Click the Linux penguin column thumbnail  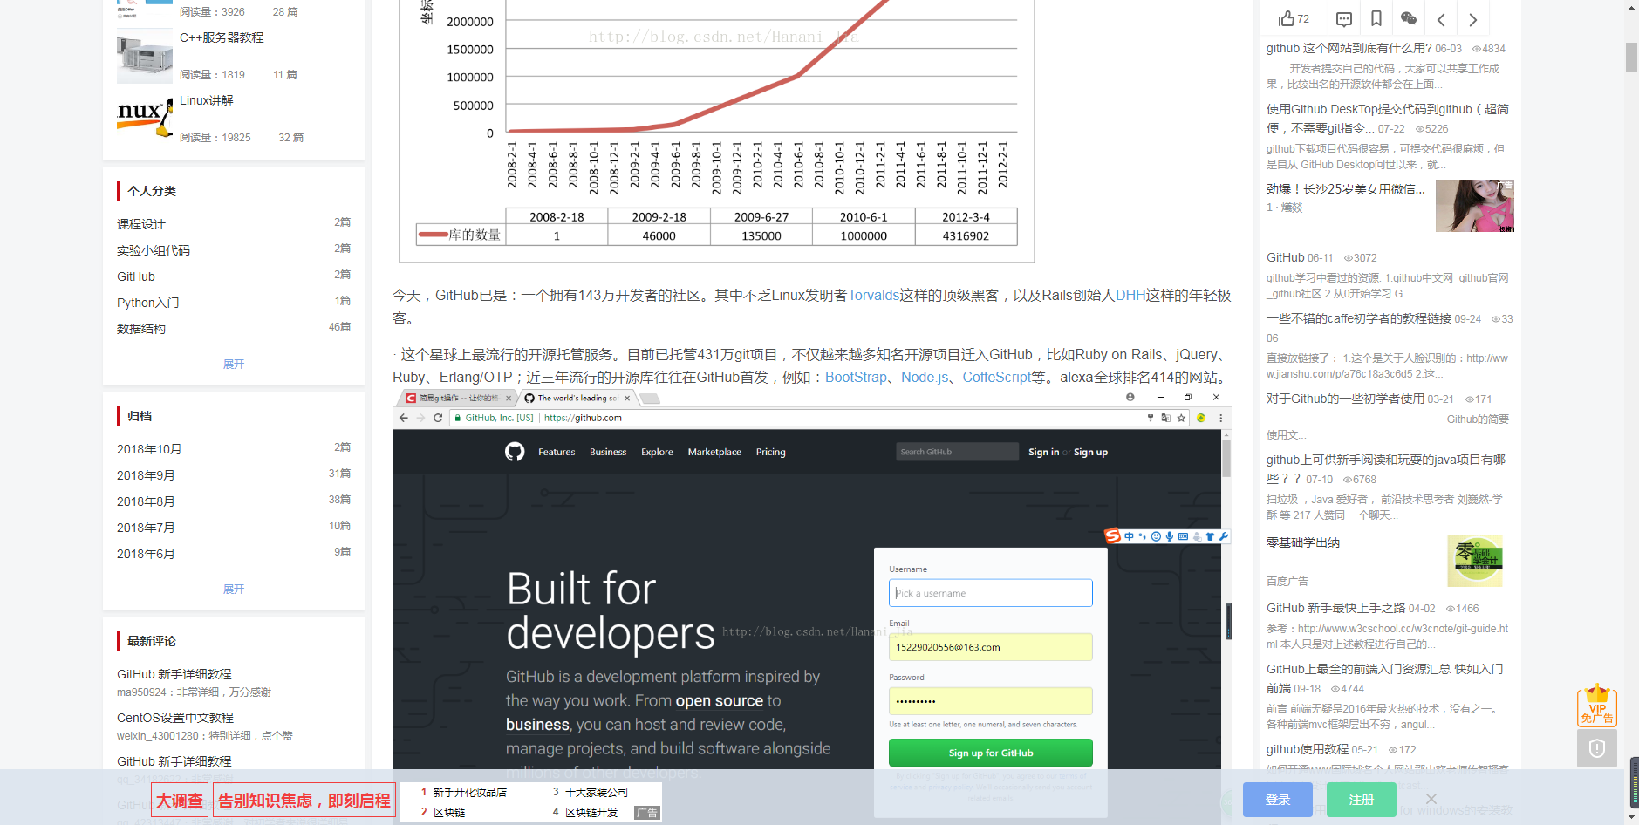coord(145,119)
